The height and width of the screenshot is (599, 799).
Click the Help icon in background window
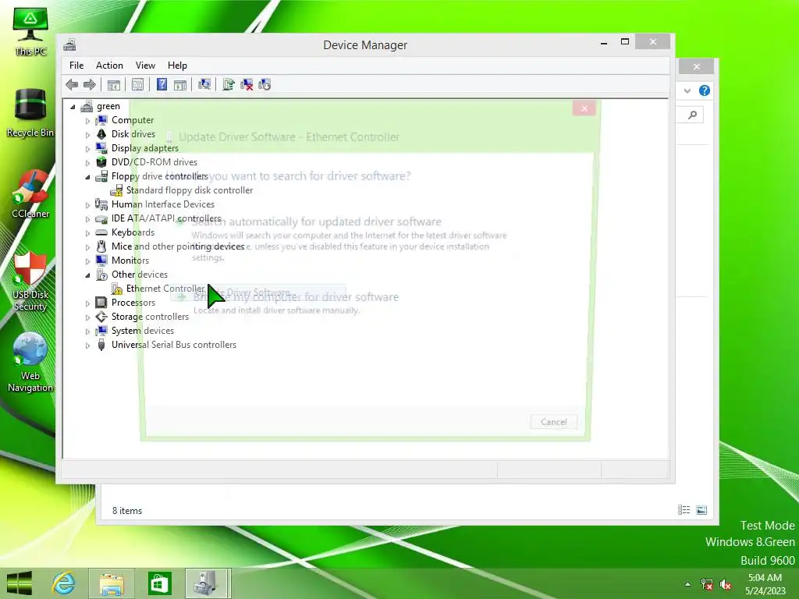[x=705, y=90]
